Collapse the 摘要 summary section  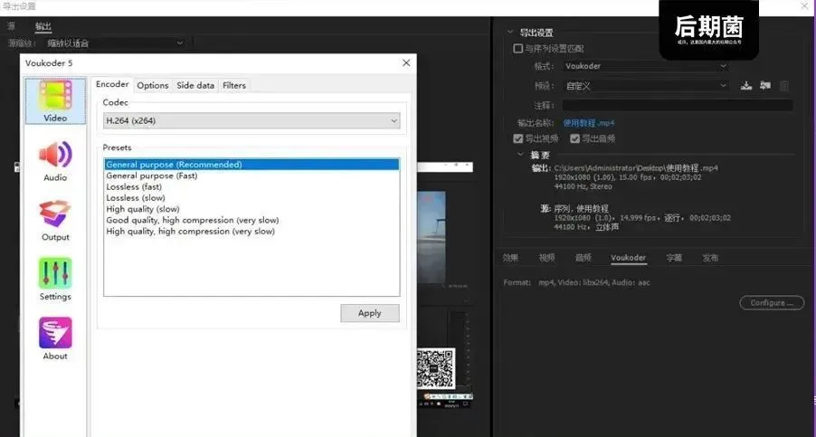pyautogui.click(x=520, y=155)
